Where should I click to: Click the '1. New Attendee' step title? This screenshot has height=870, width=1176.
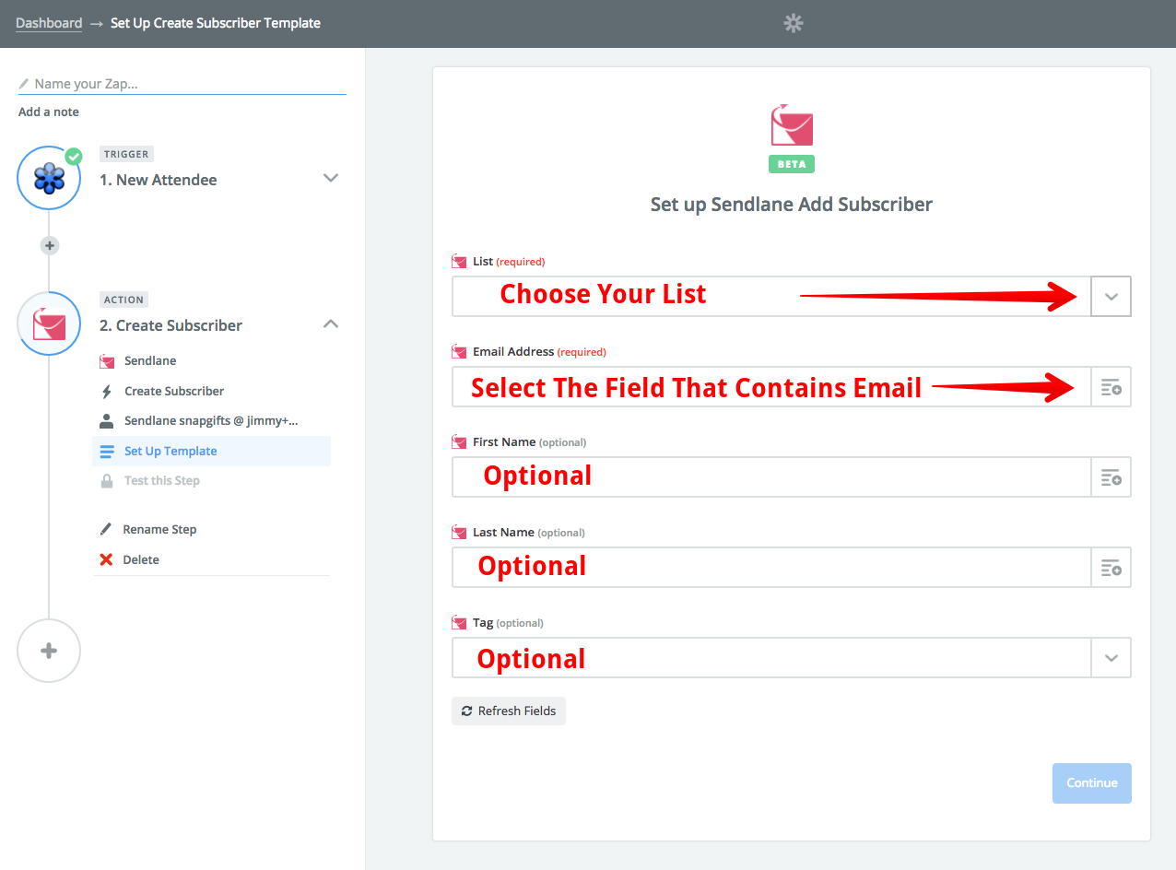(x=159, y=180)
